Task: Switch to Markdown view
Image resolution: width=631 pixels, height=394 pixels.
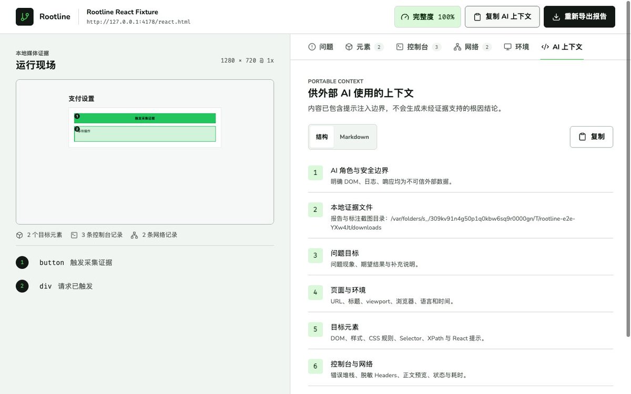Action: point(354,137)
